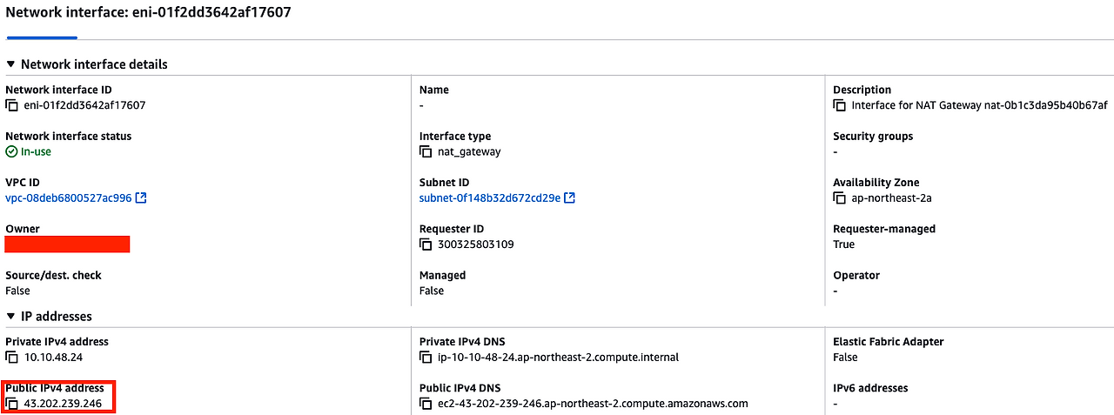Copy the public IPv4 address 43.202.239.246
The width and height of the screenshot is (1114, 415).
point(12,404)
